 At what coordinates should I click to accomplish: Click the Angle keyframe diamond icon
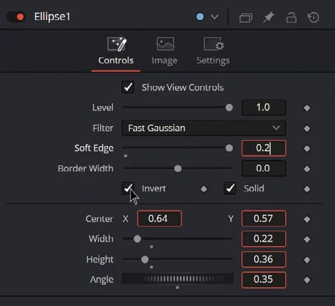(307, 280)
